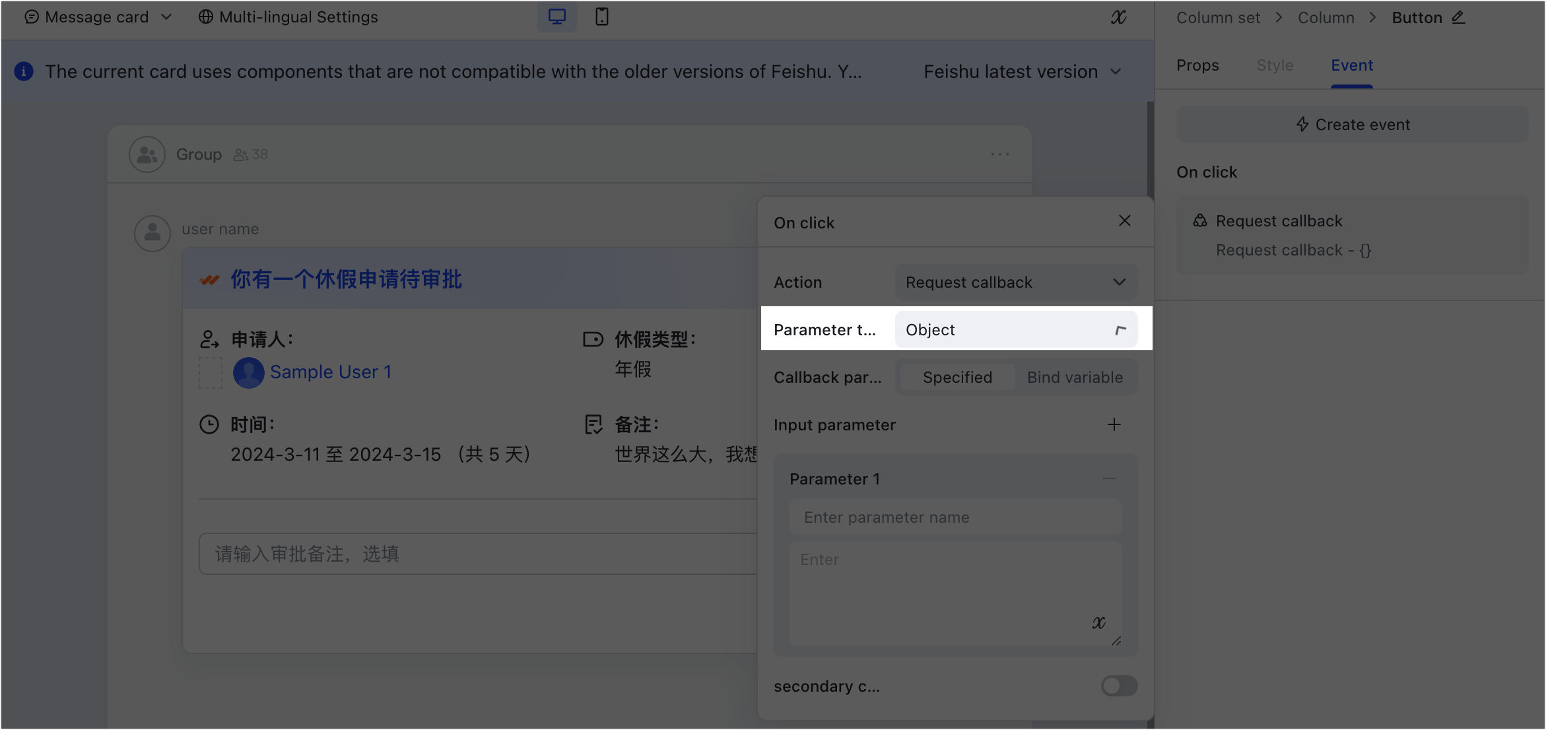
Task: Close the On click dialog
Action: pos(1125,221)
